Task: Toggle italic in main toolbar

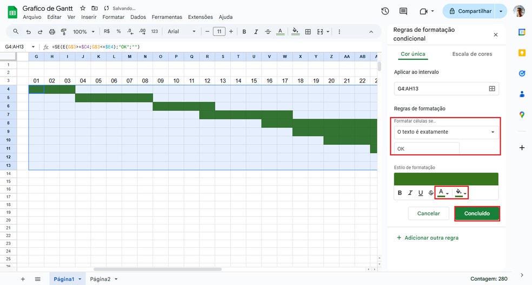Action: click(256, 31)
